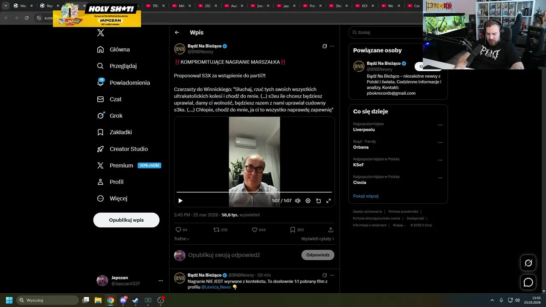Open floating Grok button
546x307 pixels.
pyautogui.click(x=528, y=263)
